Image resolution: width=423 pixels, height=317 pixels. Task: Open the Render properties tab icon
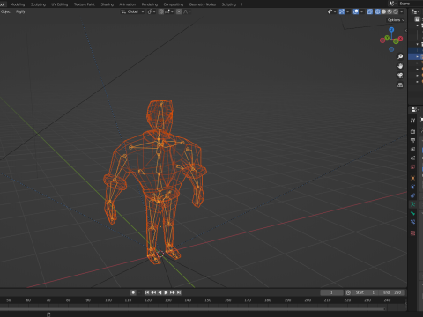412,131
